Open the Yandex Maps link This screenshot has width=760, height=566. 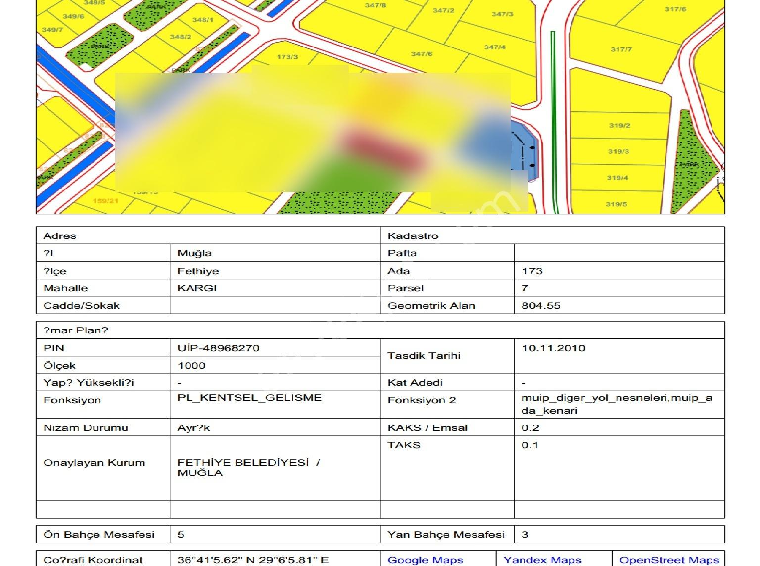click(542, 560)
